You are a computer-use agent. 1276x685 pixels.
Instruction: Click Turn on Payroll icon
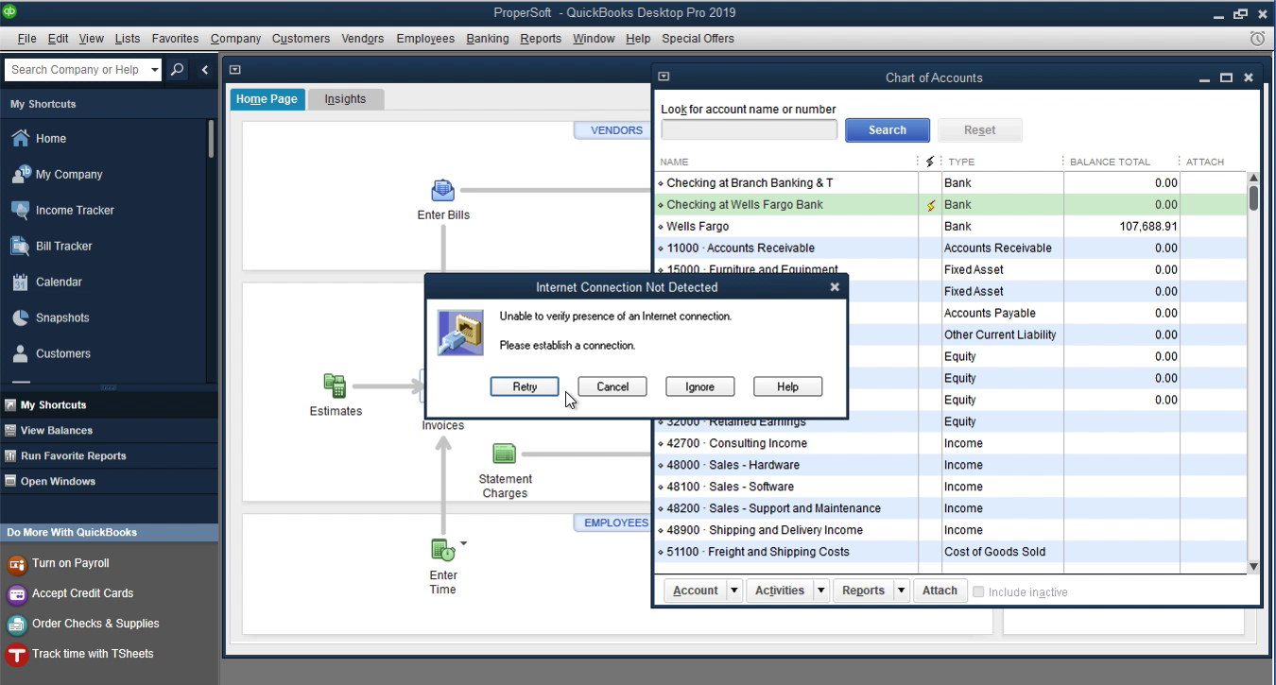click(16, 564)
